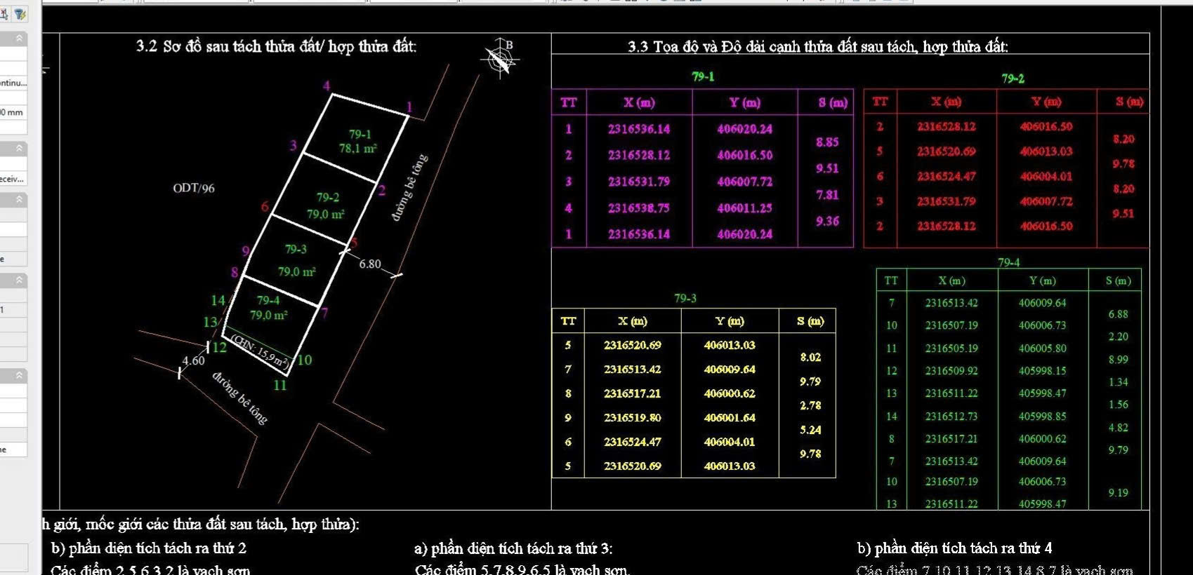The image size is (1193, 575).
Task: Click the edge length '9.19' in table 79-4
Action: pos(1118,493)
